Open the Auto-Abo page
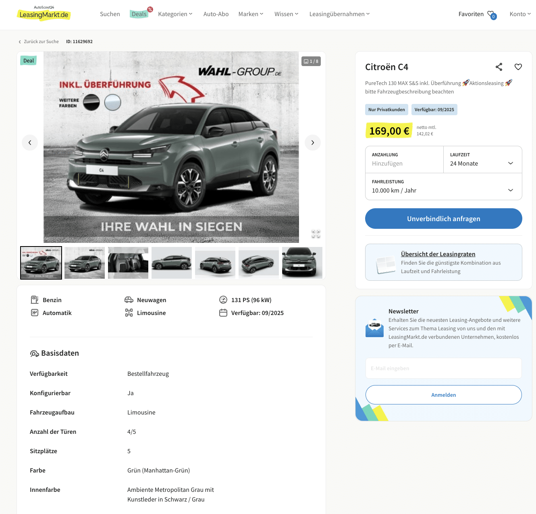The image size is (536, 514). click(x=216, y=14)
